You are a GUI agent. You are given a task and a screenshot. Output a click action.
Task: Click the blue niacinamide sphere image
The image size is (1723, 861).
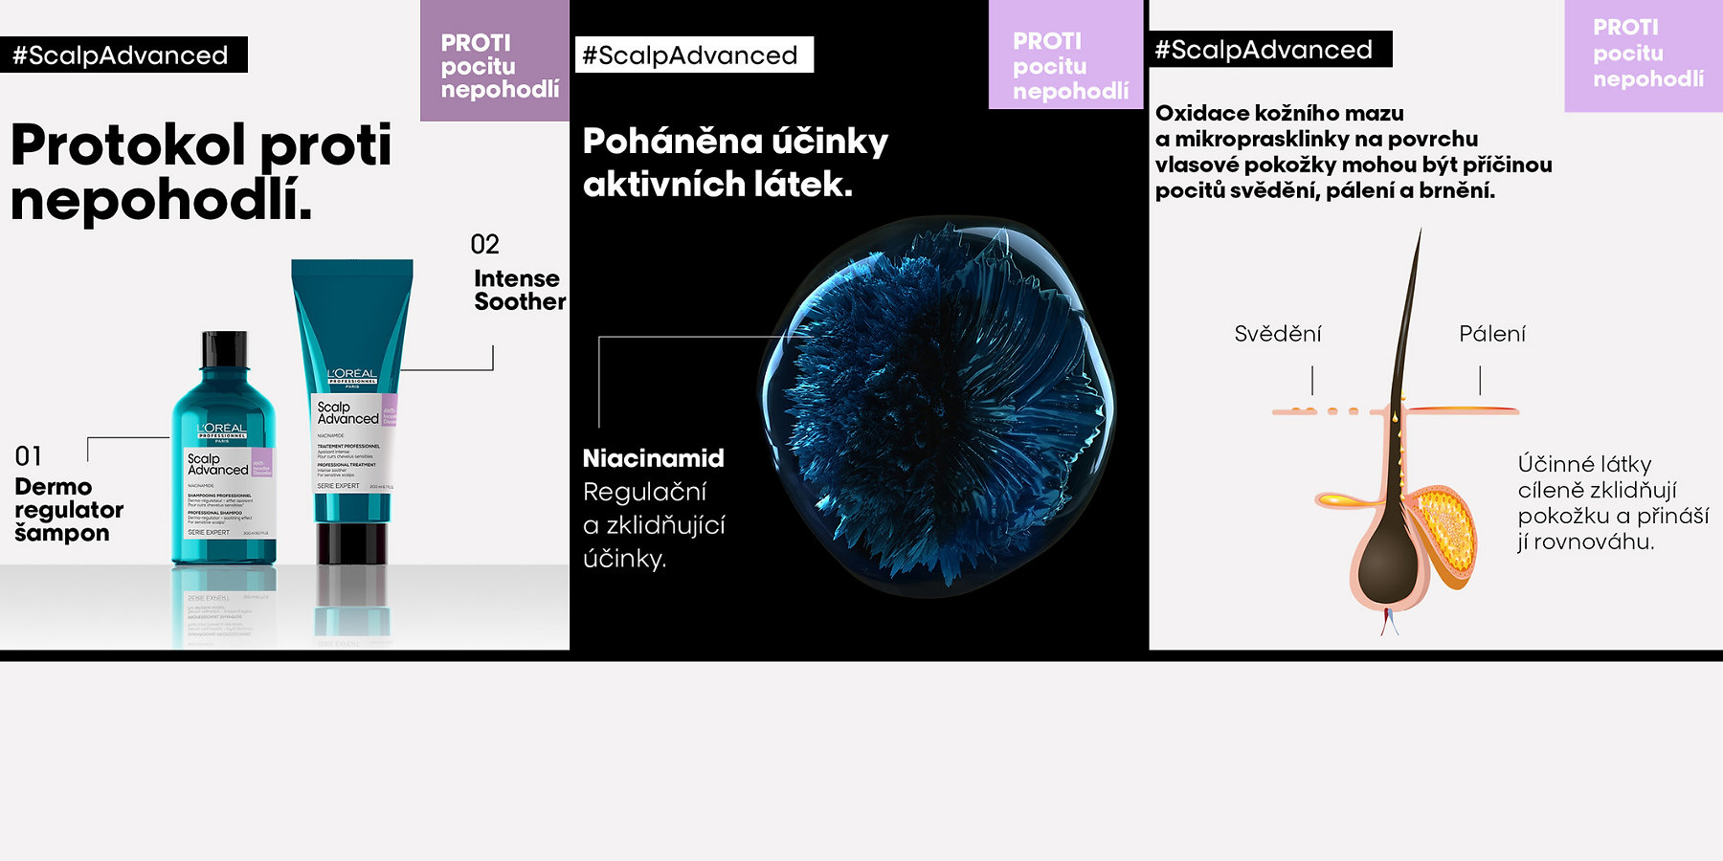coord(938,407)
